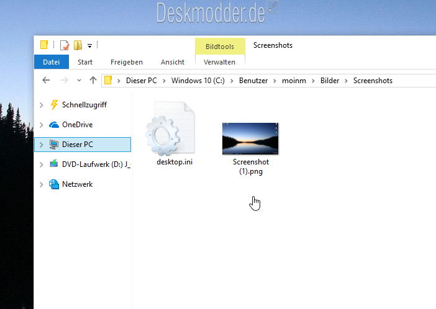Expand the DVD-Laufwerk (D:) tree node

click(x=42, y=164)
